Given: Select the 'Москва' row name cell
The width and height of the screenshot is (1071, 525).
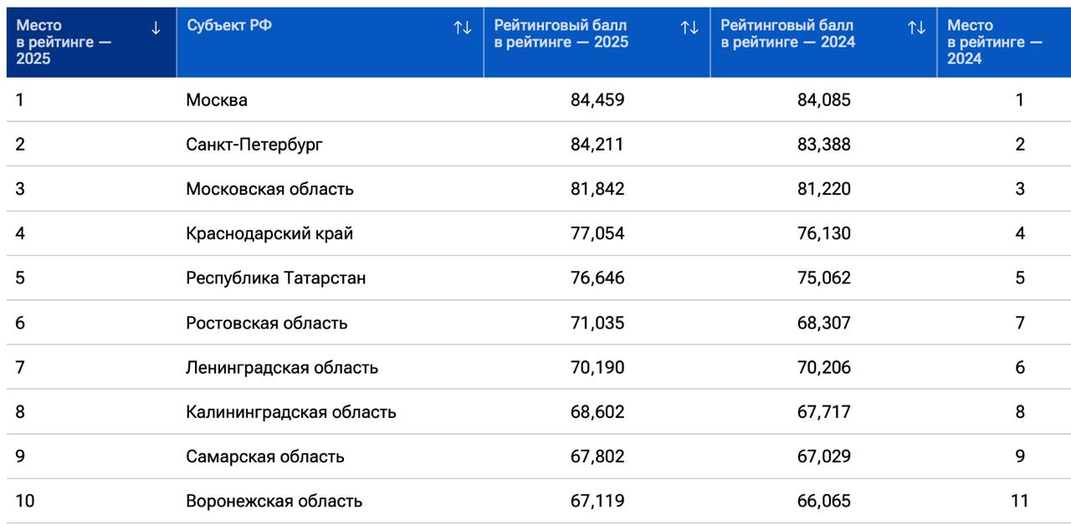Looking at the screenshot, I should click(x=217, y=100).
